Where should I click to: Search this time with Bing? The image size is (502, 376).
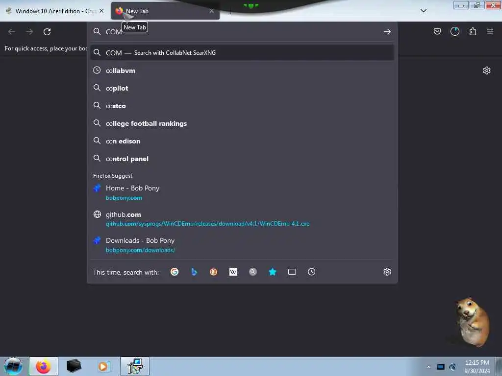(x=194, y=272)
